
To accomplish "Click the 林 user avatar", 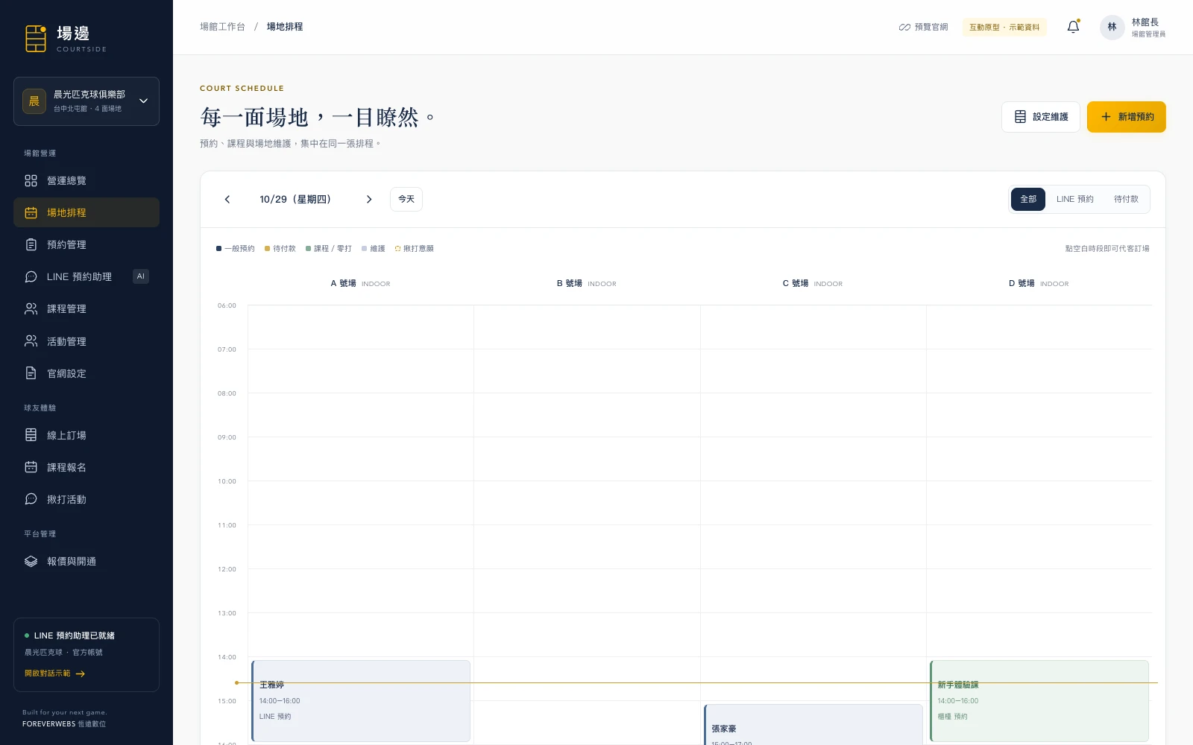I will pos(1112,27).
